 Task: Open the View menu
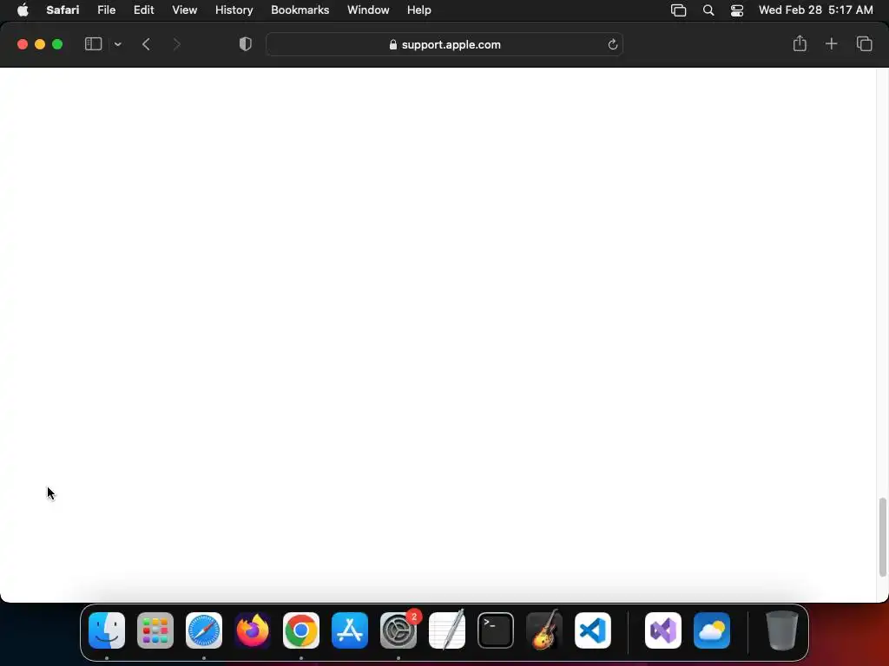[184, 10]
